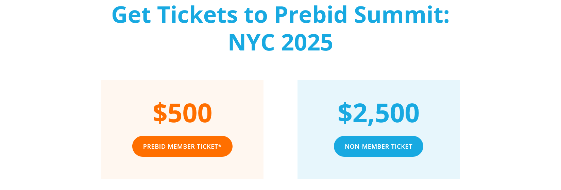Click the asterisk on the member ticket button
Screen dimensions: 561x190
tap(220, 145)
